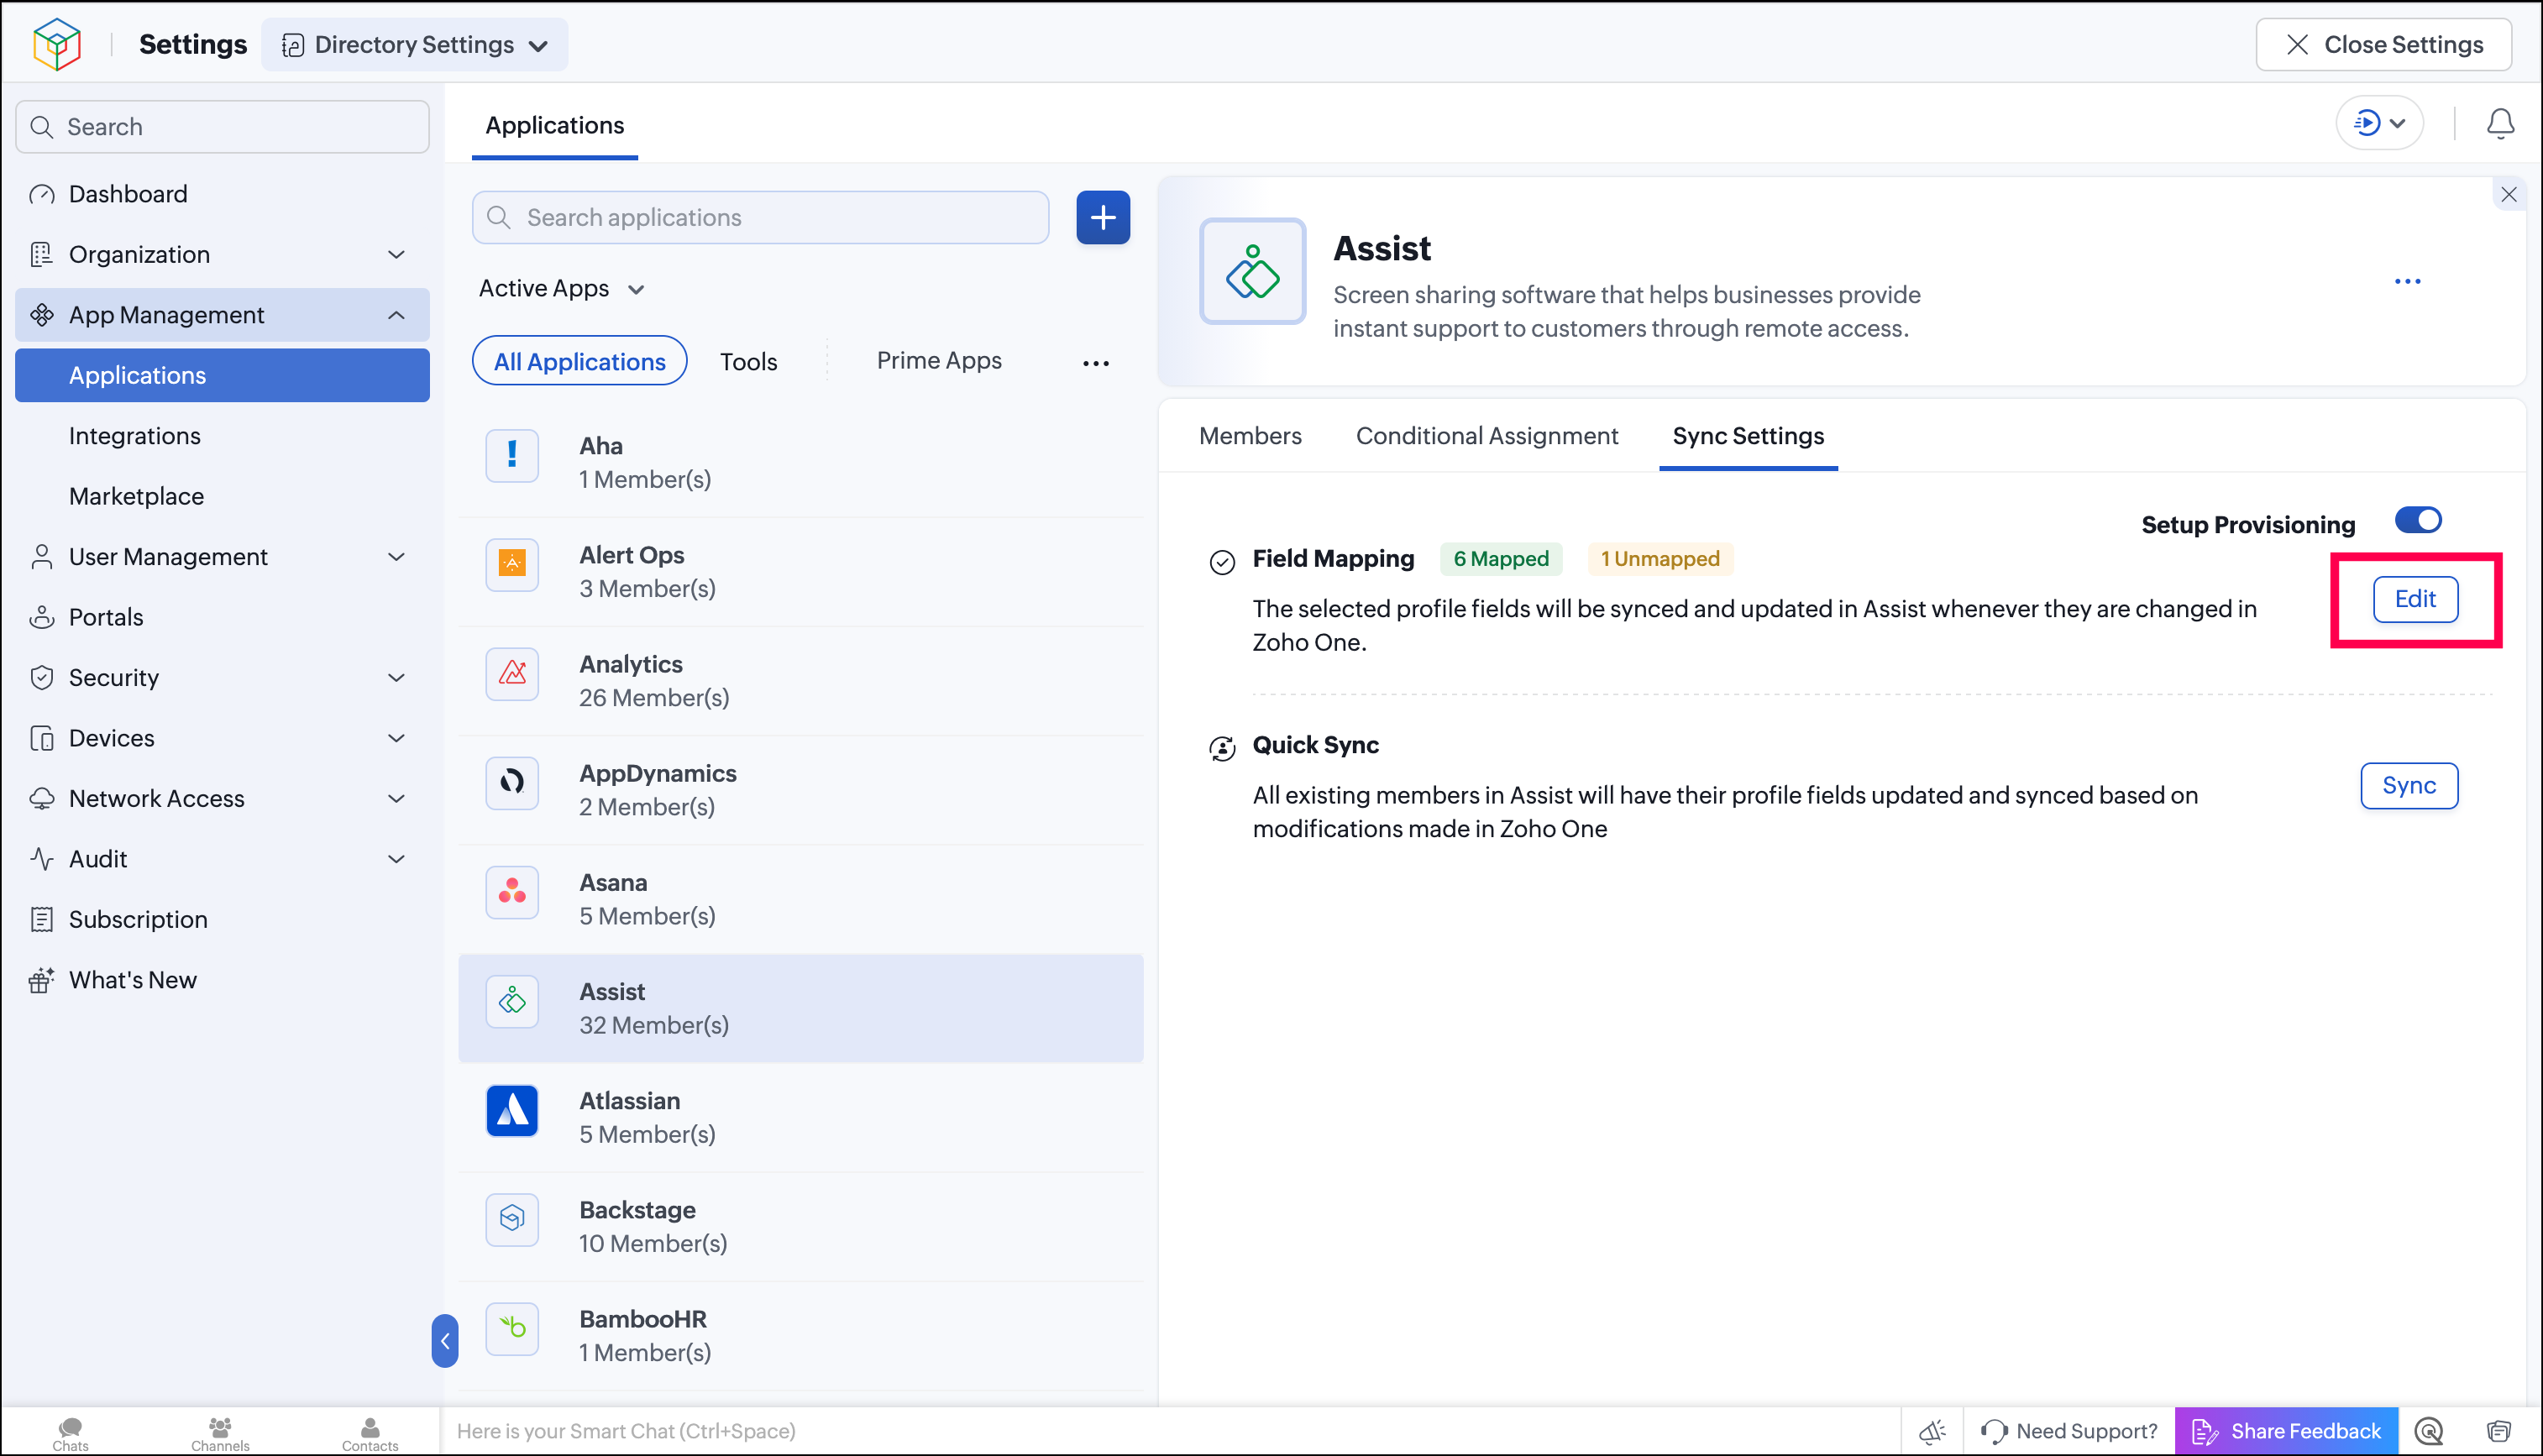Toggle the Setup Provisioning switch

pyautogui.click(x=2418, y=521)
